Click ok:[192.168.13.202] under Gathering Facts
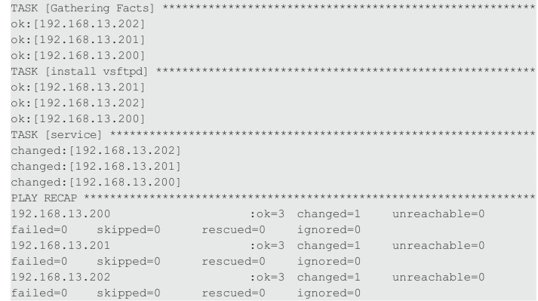 point(78,23)
